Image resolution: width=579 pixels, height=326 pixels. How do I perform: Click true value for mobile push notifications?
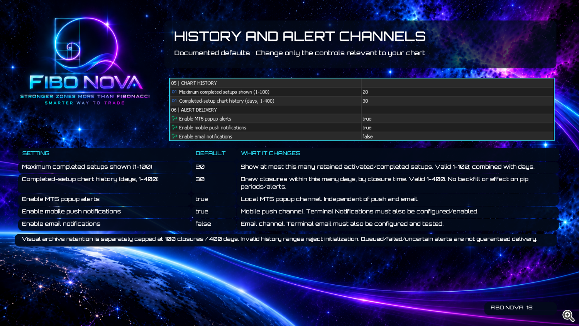pos(367,127)
